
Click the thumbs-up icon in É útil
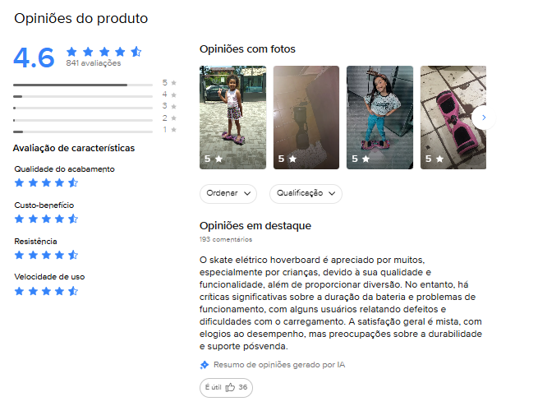pos(230,387)
